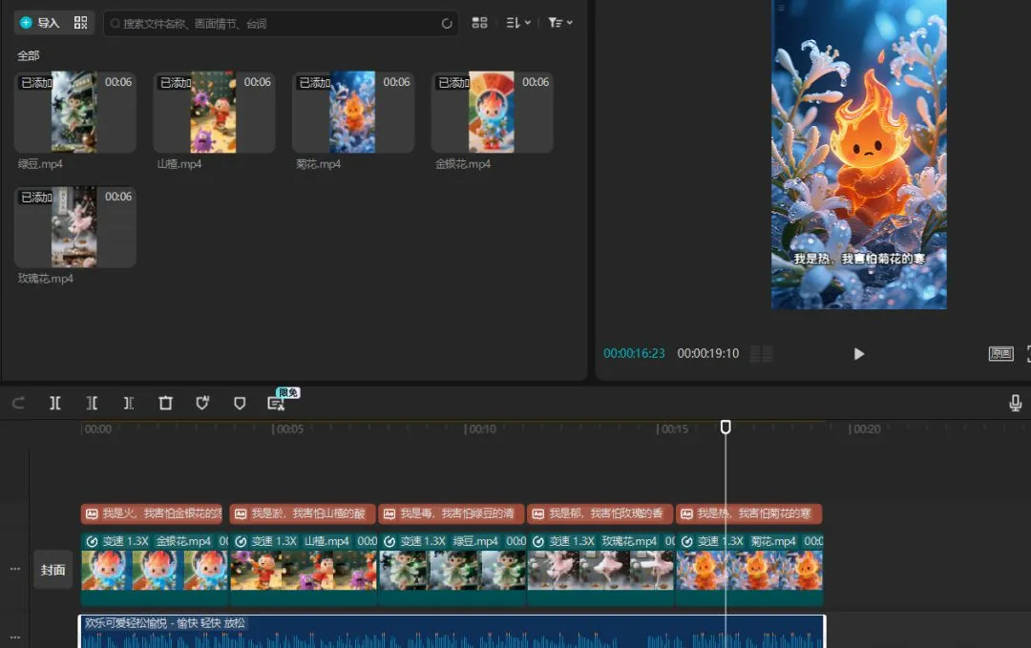Click the Add marker shield icon
The image size is (1031, 648).
coord(240,403)
